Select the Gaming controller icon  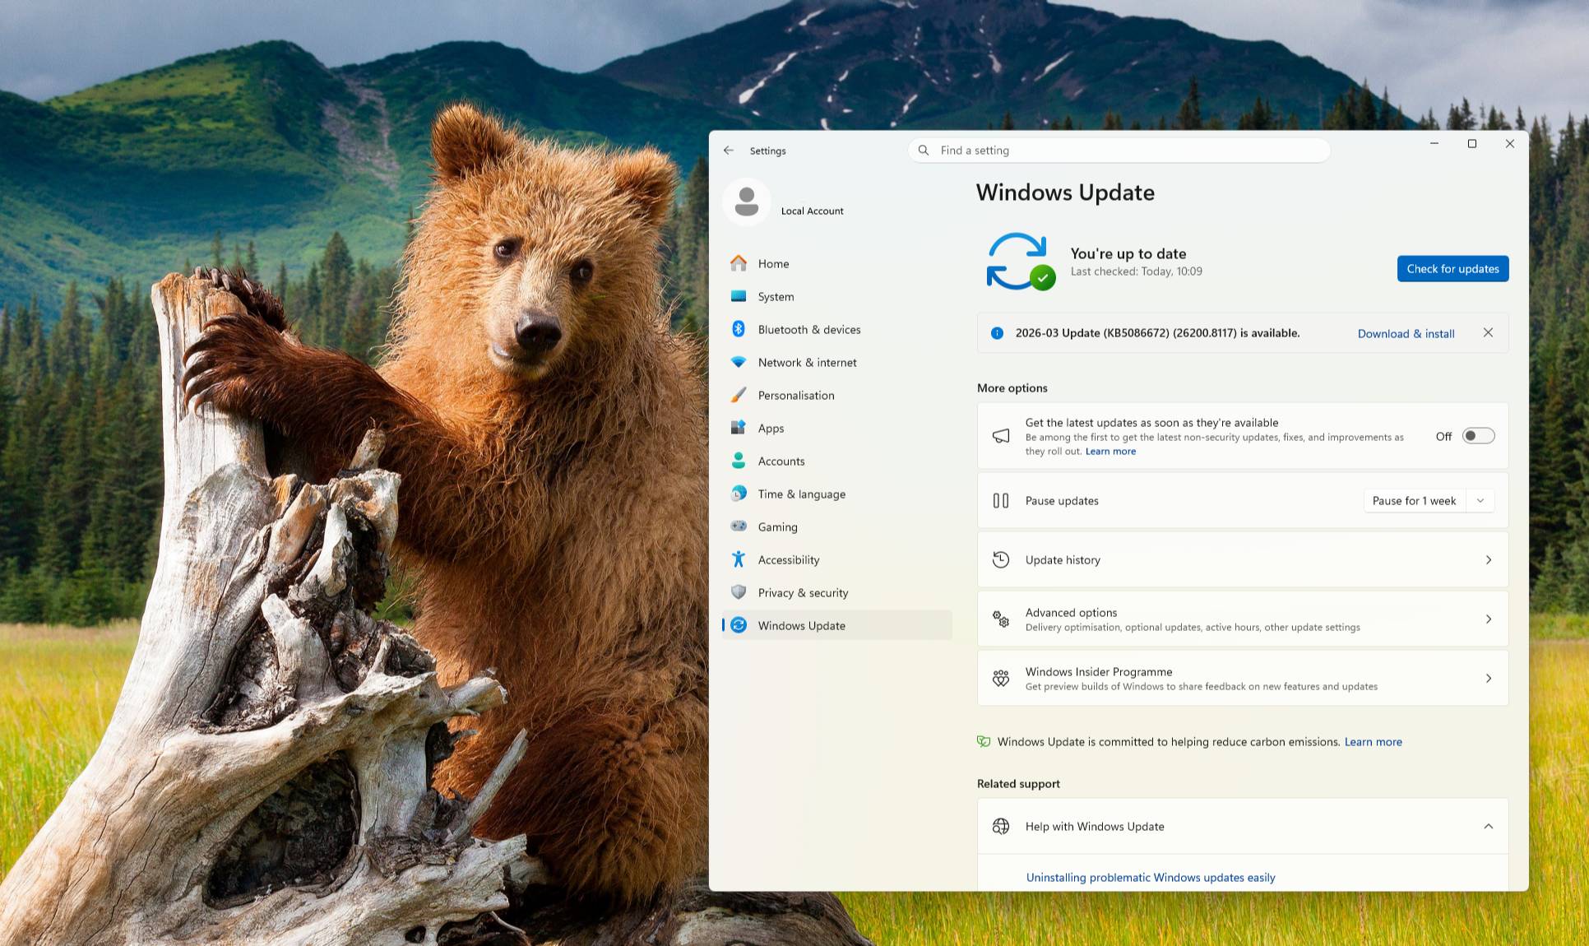pyautogui.click(x=739, y=526)
